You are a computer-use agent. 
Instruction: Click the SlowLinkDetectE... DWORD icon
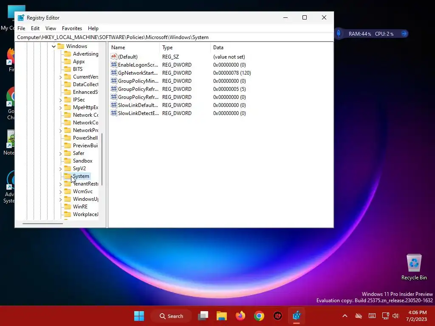[114, 113]
